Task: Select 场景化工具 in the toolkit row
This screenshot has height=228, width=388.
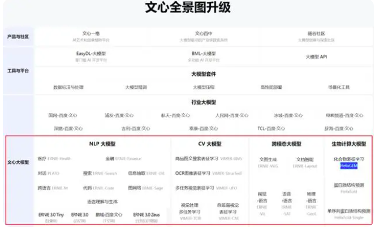Action: pos(339,87)
